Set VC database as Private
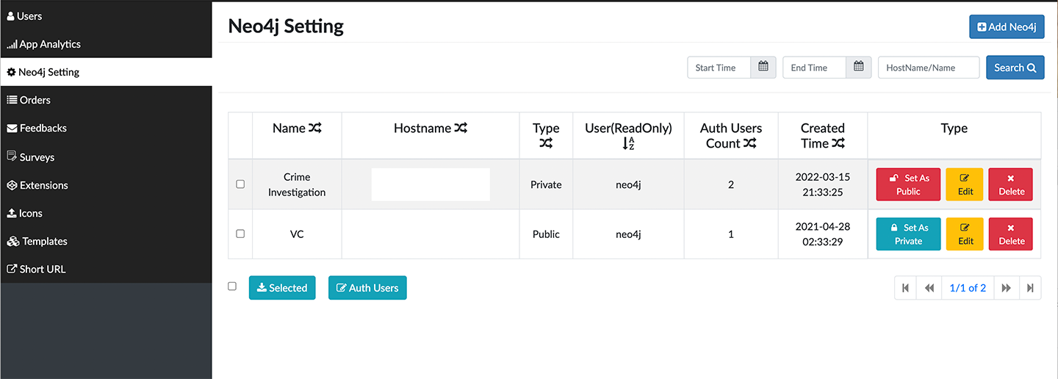 tap(908, 234)
